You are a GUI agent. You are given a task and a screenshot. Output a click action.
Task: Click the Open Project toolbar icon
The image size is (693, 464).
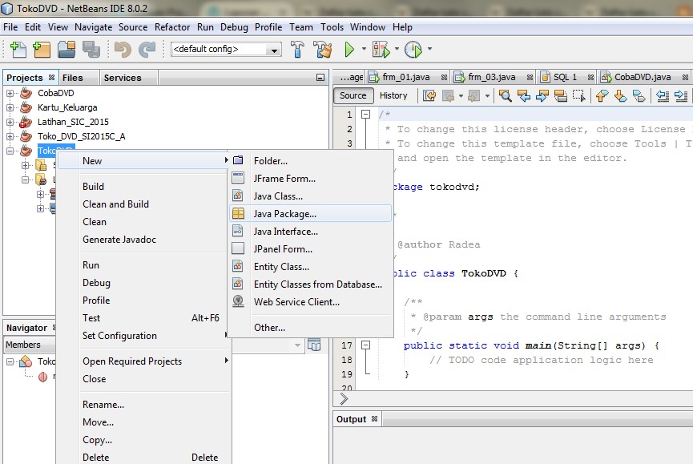tap(66, 50)
